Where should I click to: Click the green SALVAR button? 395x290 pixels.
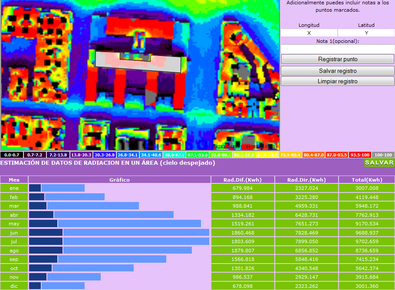[x=379, y=163]
